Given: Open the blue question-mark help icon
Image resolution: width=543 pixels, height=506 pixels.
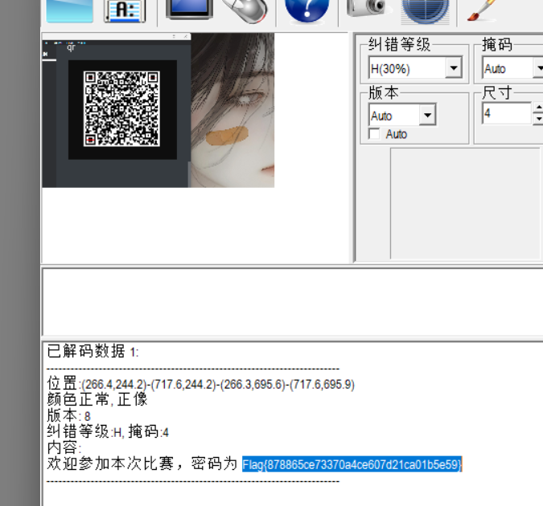Looking at the screenshot, I should [x=306, y=10].
